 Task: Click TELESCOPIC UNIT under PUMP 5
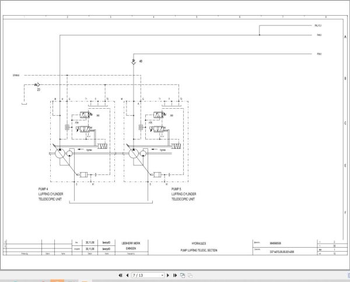[x=183, y=199]
